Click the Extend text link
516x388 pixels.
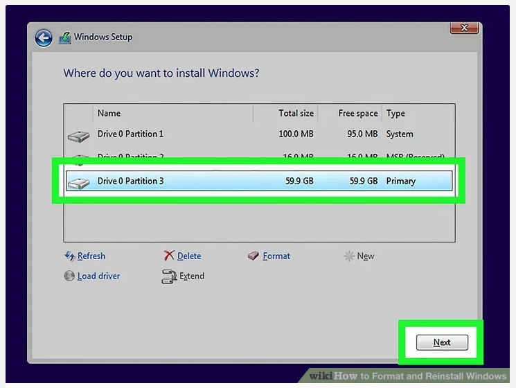(192, 276)
